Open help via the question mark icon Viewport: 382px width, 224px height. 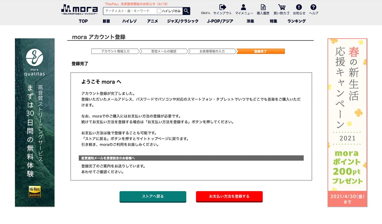point(314,7)
